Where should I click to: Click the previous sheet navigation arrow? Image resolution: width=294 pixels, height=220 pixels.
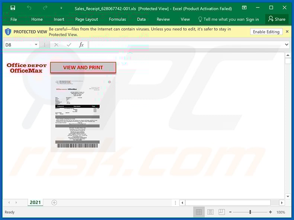tap(9, 203)
